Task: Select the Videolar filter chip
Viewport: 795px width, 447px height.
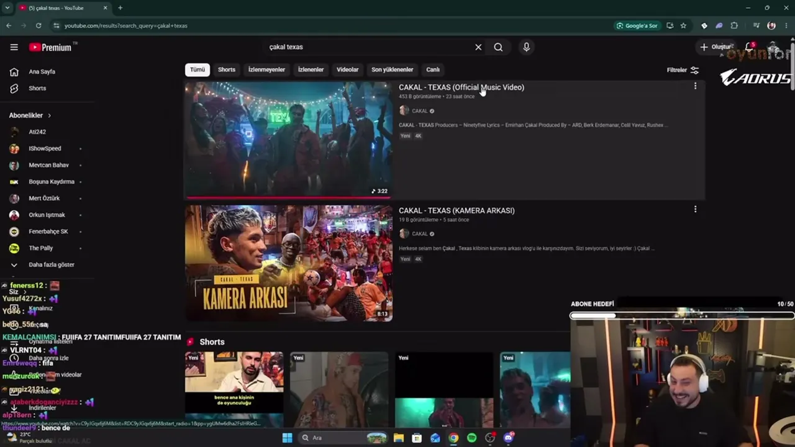Action: point(348,70)
